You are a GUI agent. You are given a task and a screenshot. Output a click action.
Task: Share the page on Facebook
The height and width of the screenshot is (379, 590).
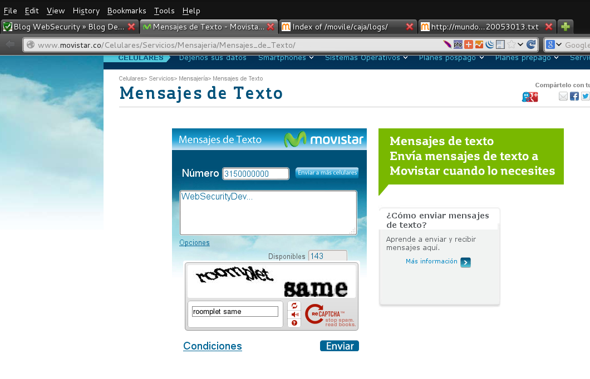point(574,96)
